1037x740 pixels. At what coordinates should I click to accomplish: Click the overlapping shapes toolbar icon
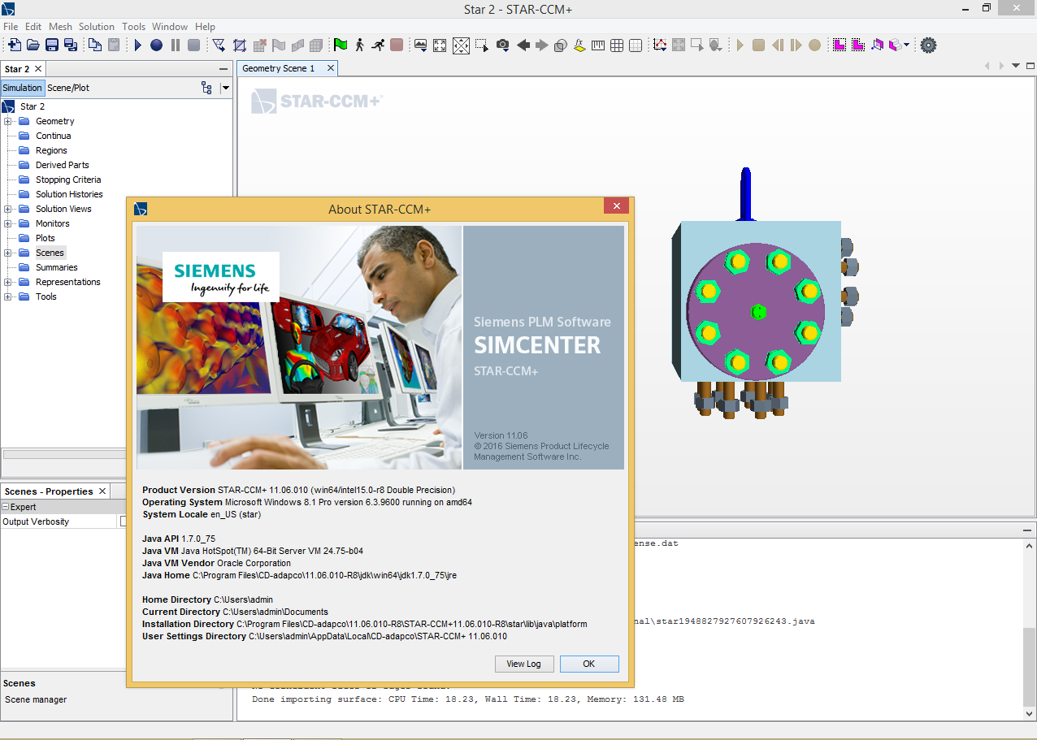[x=561, y=45]
